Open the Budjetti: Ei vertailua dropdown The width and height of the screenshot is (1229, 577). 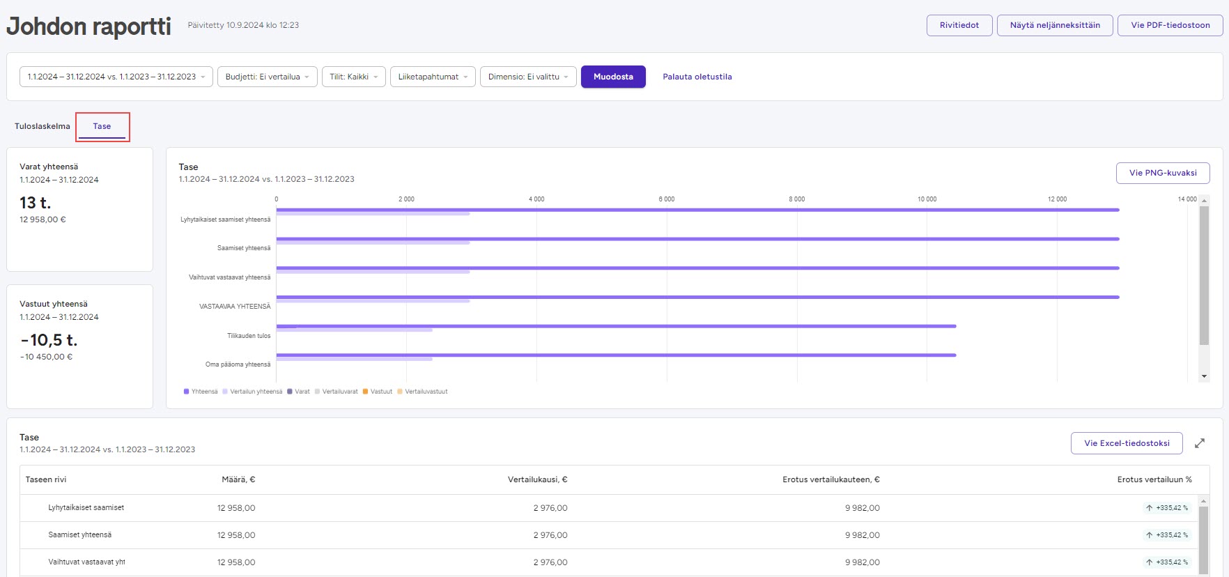click(268, 77)
